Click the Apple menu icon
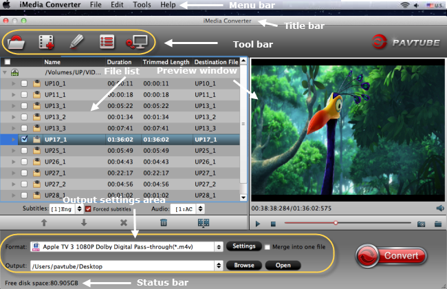The width and height of the screenshot is (447, 289). [x=7, y=5]
